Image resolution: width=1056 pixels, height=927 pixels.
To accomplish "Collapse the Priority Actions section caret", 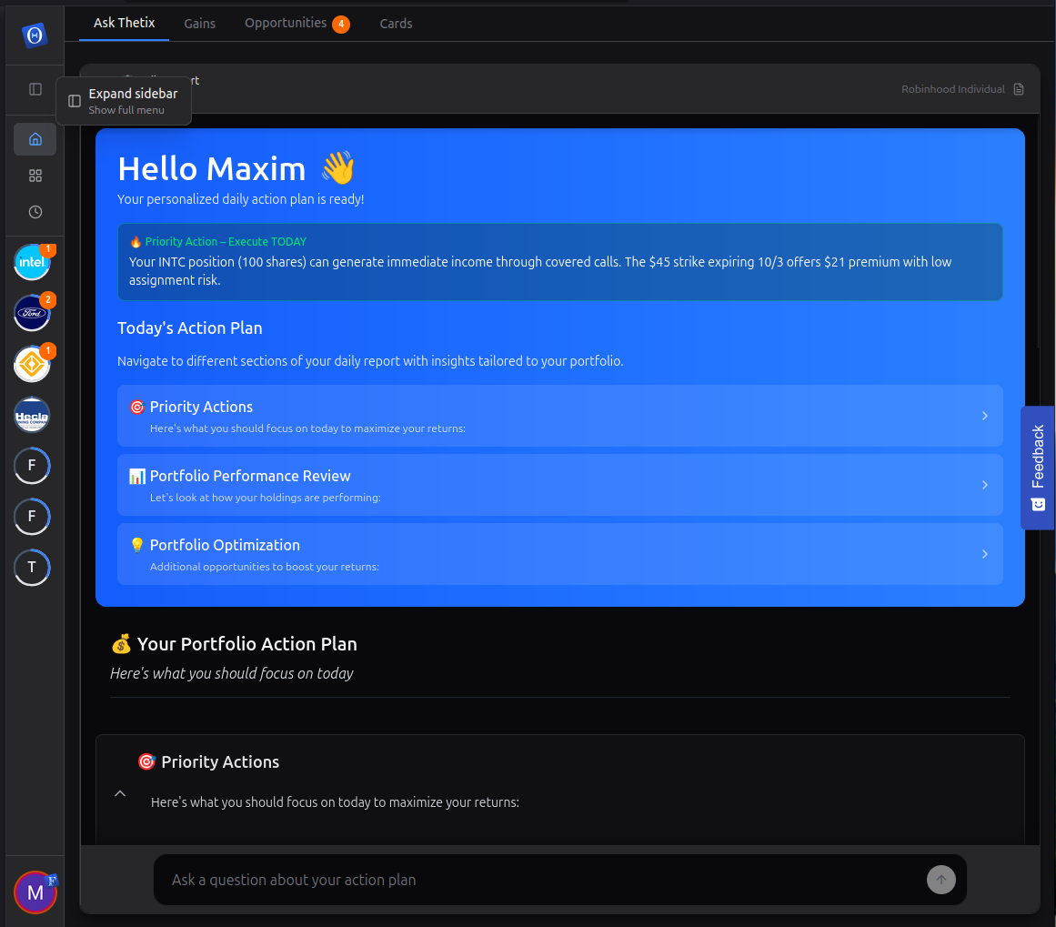I will (x=120, y=793).
